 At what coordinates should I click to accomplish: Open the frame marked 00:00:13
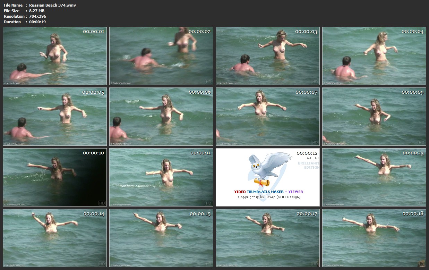(374, 177)
